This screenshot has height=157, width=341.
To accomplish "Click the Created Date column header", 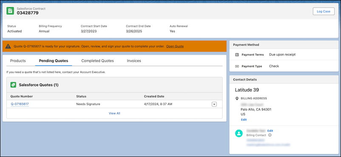I will click(154, 96).
